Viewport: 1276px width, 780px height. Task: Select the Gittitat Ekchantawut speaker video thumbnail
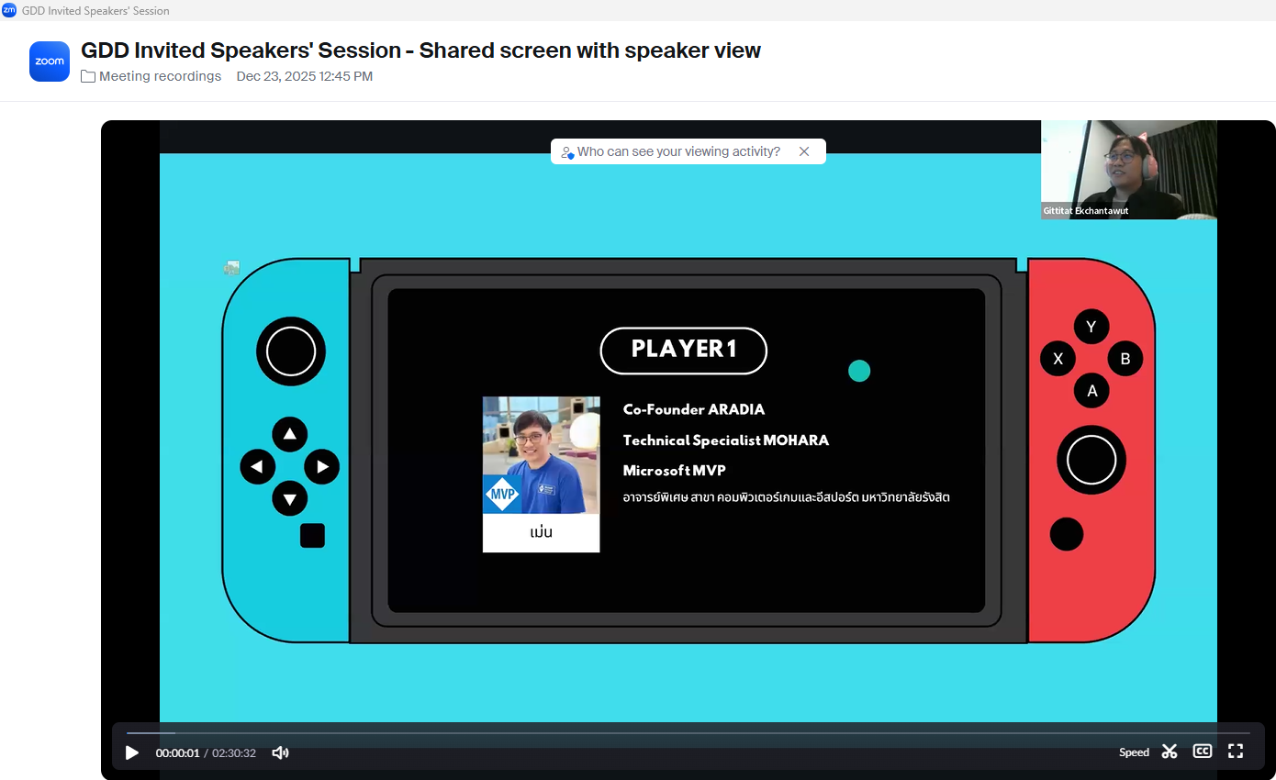tap(1128, 170)
